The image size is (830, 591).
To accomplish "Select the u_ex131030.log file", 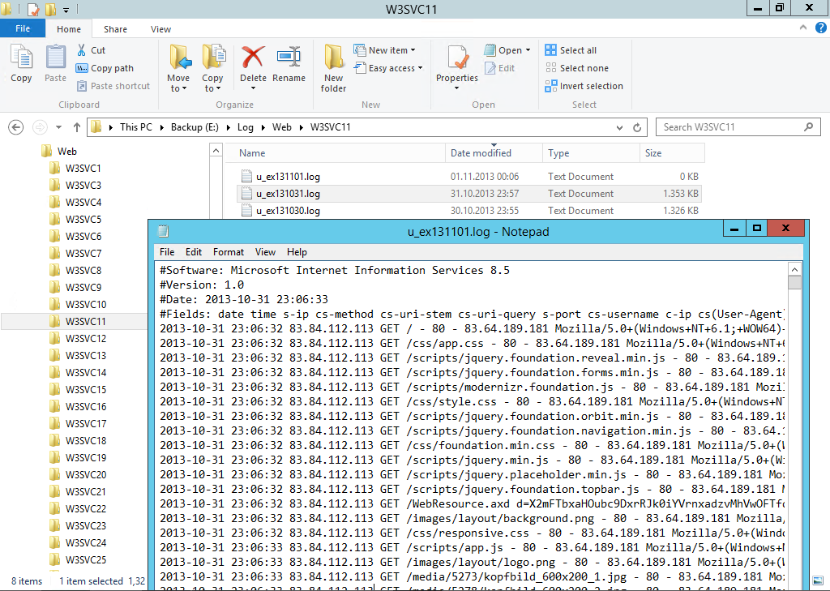I will click(288, 211).
